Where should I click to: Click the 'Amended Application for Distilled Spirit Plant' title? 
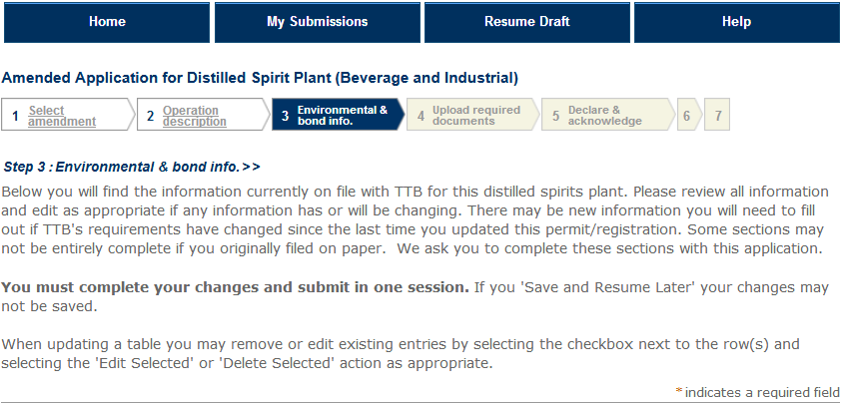[260, 77]
